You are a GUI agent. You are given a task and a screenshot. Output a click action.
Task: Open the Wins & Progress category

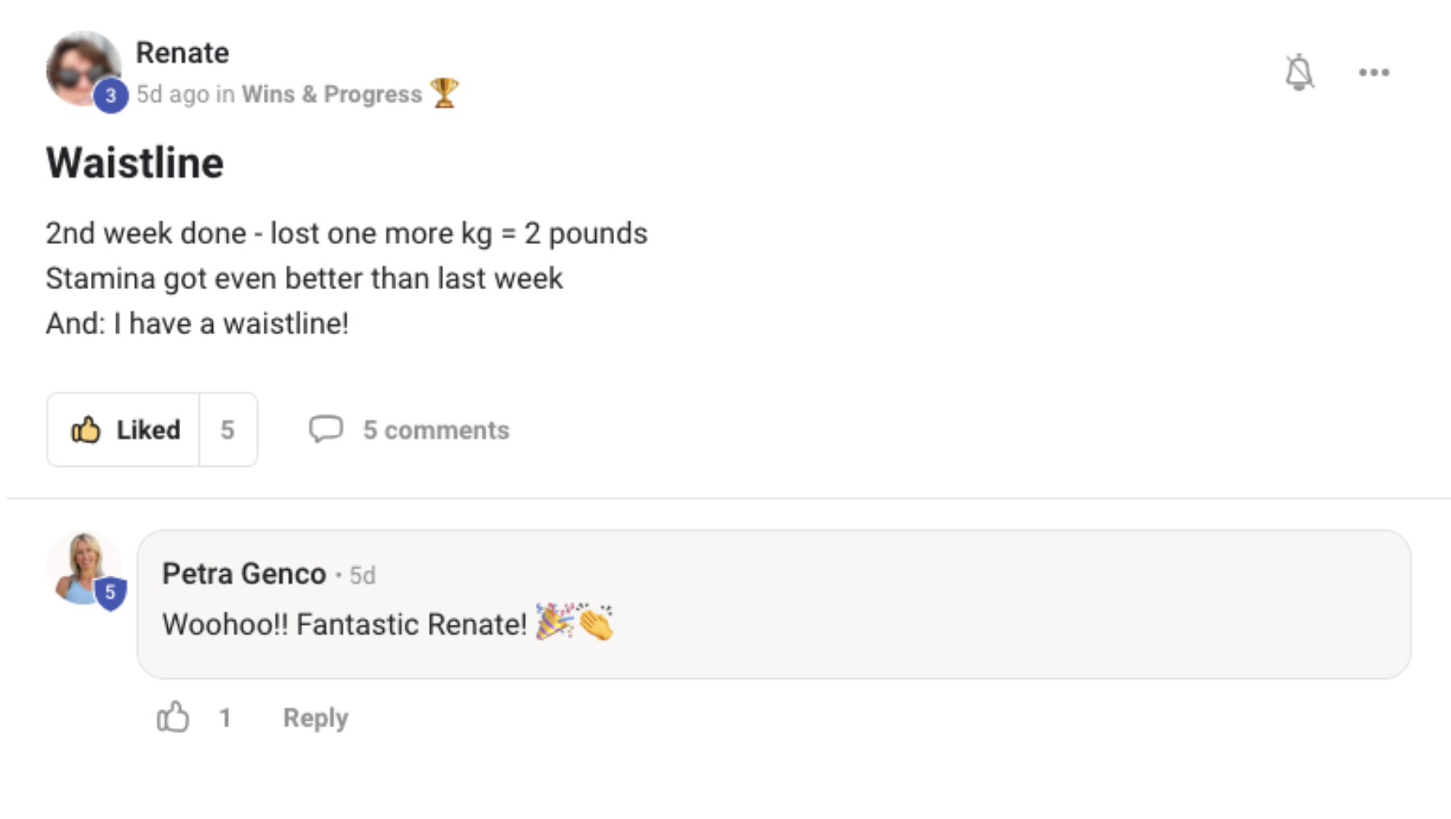click(x=332, y=94)
